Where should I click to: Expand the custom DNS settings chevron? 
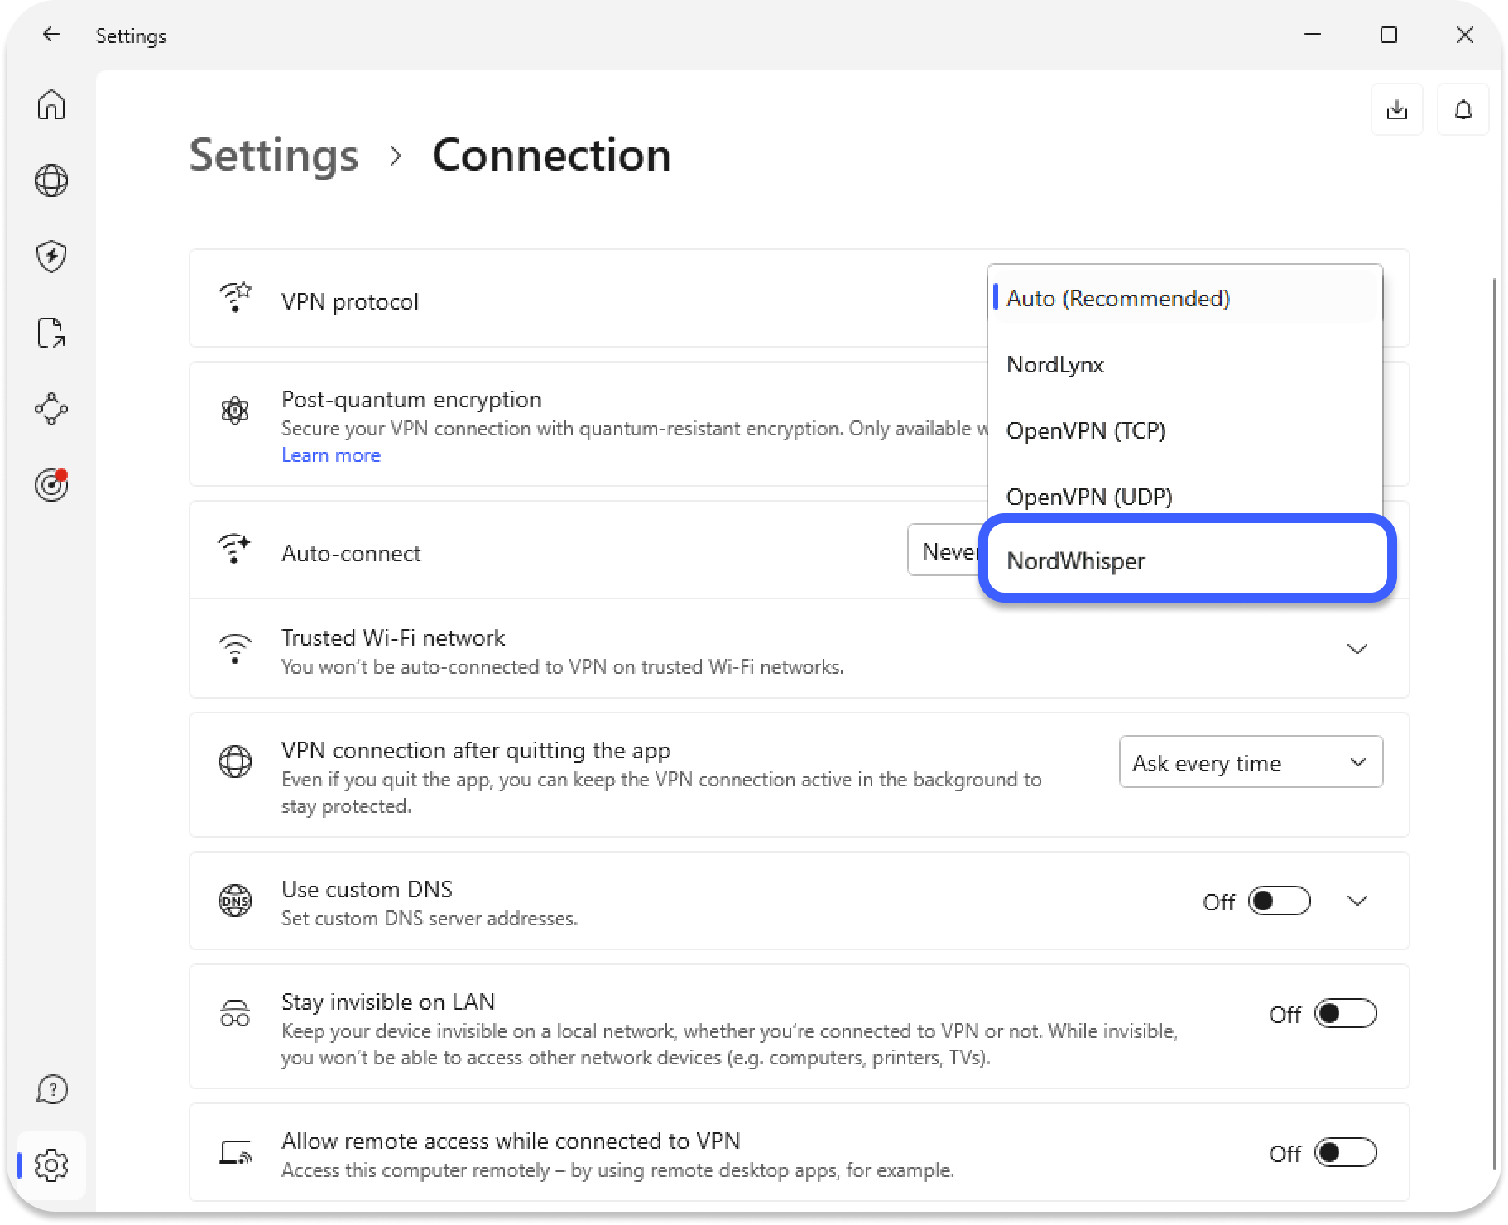click(1357, 901)
